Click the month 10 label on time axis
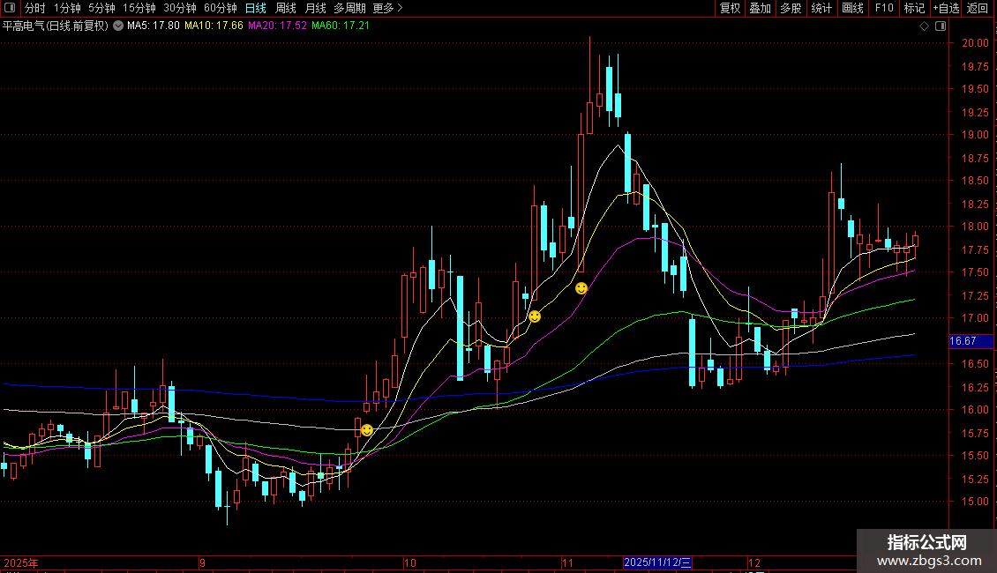Screen dimensions: 997x573 pyautogui.click(x=410, y=562)
